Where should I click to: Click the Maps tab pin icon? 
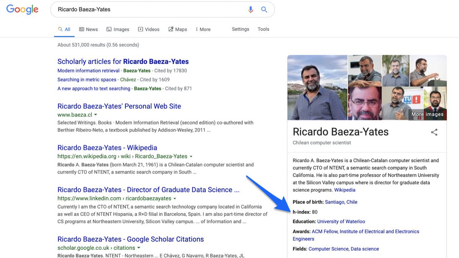(171, 29)
